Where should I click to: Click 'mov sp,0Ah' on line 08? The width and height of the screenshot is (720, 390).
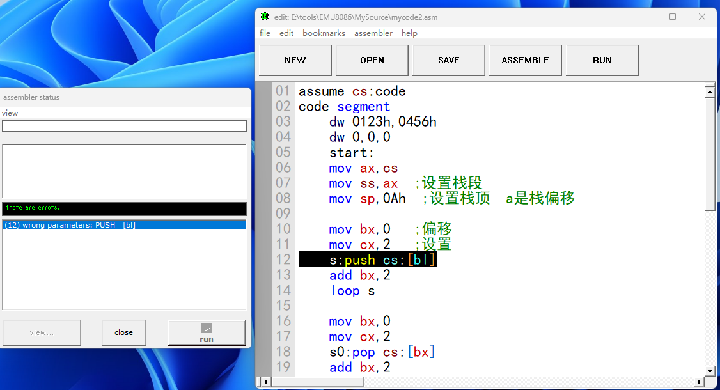coord(367,199)
